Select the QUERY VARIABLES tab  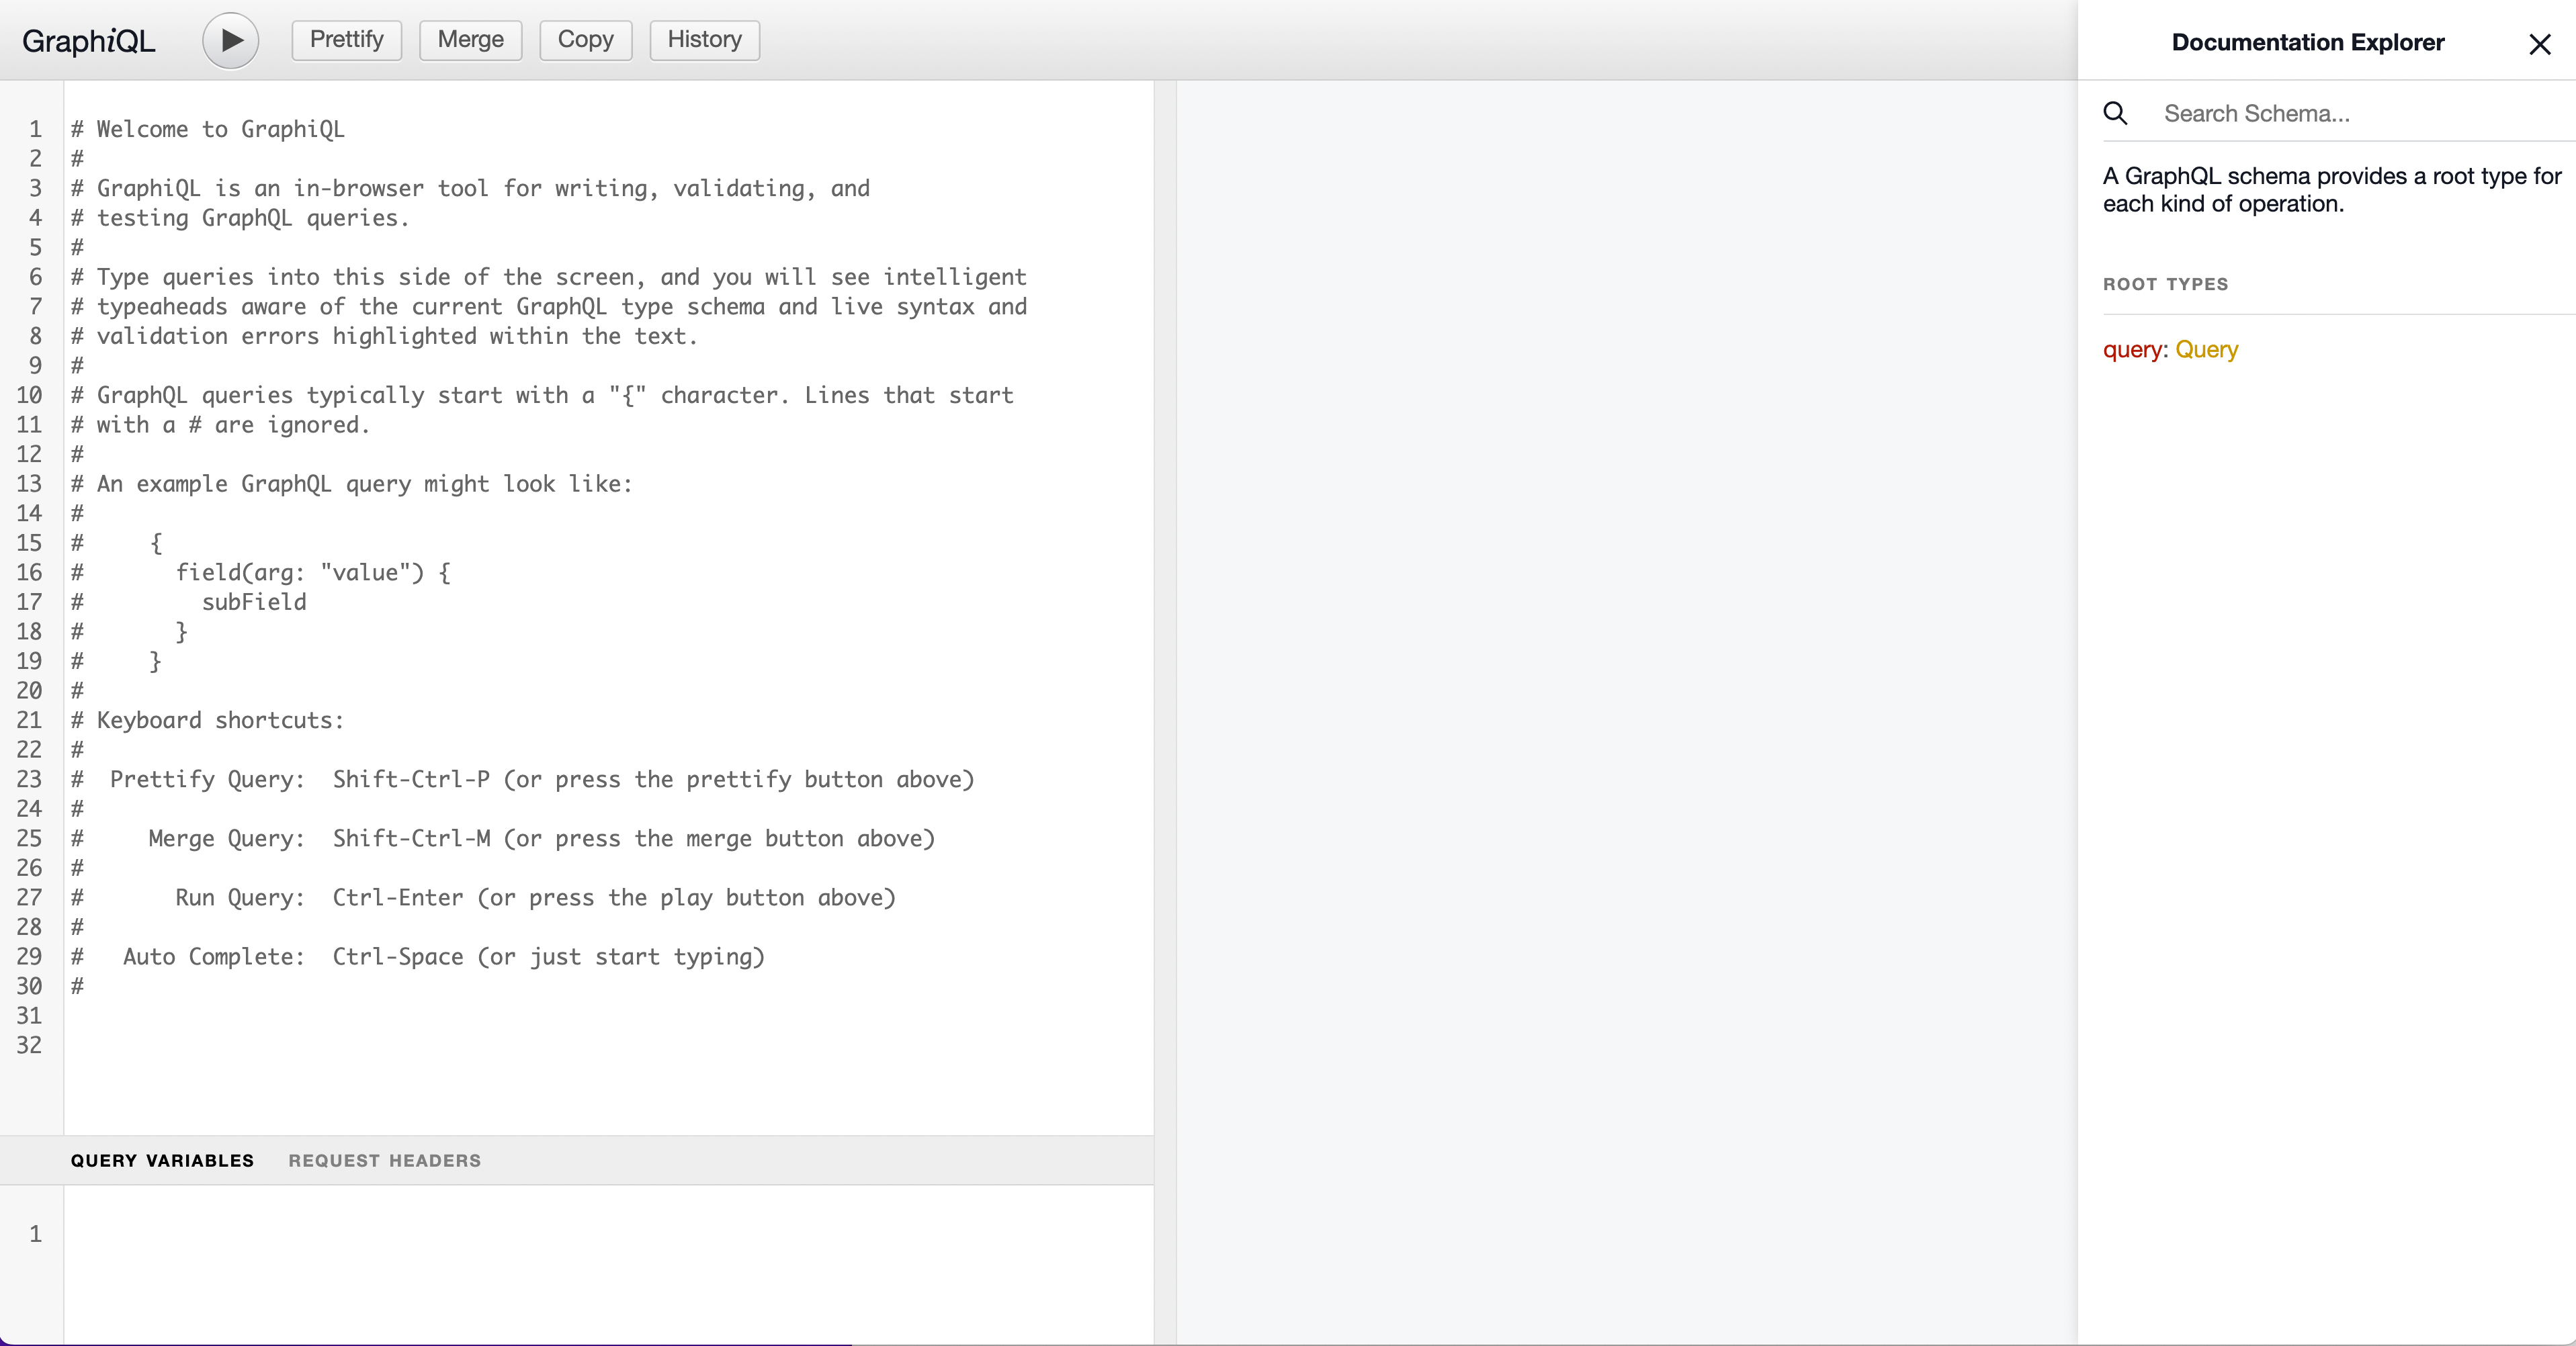click(162, 1159)
